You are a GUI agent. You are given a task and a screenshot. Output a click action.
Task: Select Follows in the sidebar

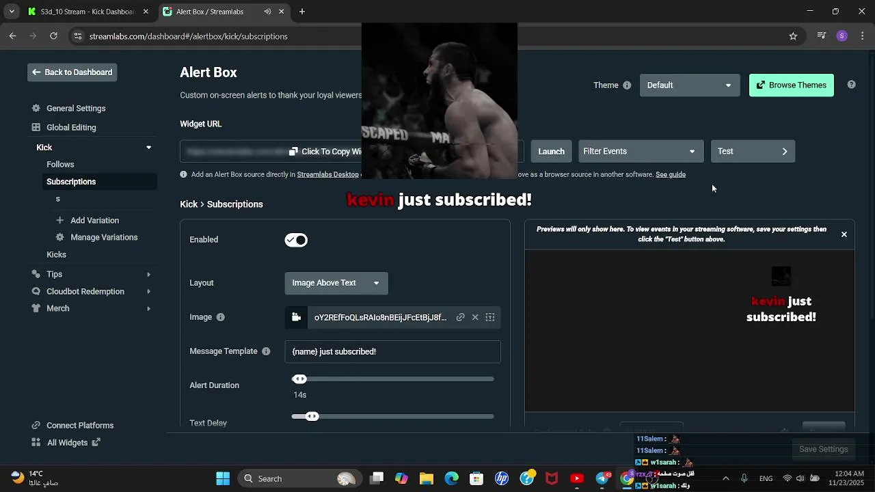point(60,165)
